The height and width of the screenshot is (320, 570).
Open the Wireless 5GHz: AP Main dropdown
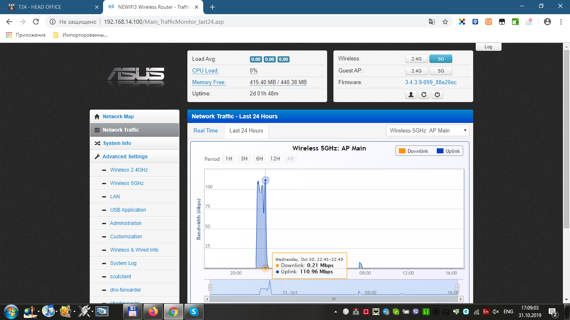click(x=428, y=130)
